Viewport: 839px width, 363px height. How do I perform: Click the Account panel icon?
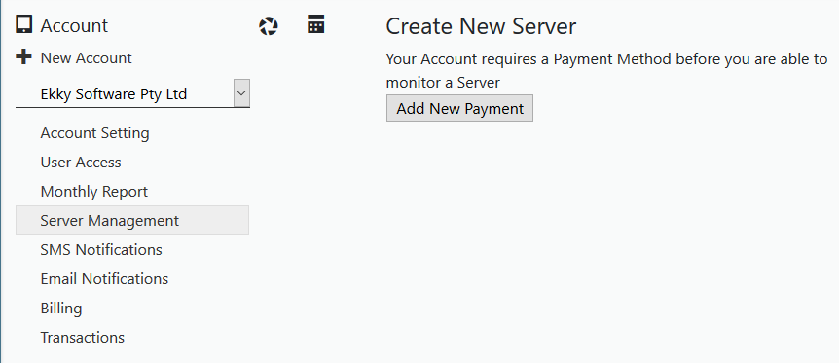pyautogui.click(x=24, y=25)
